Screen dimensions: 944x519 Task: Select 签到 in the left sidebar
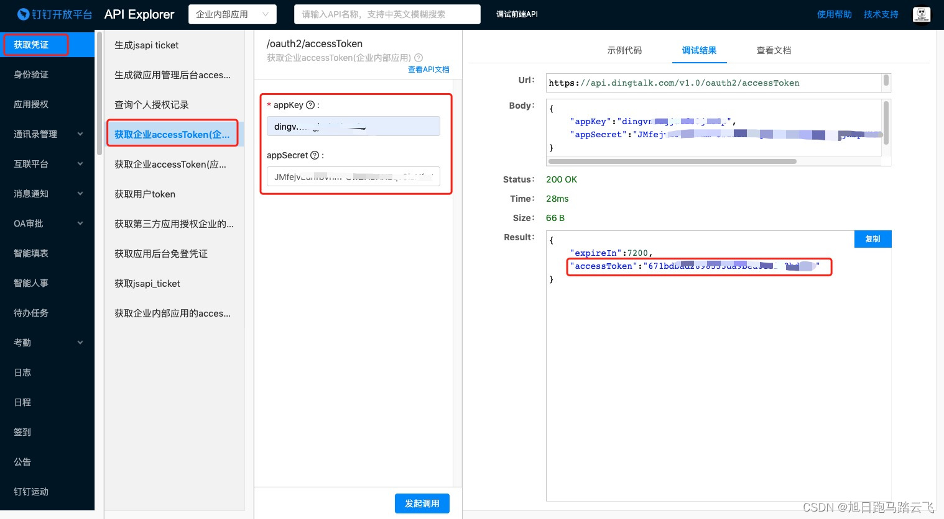[47, 432]
